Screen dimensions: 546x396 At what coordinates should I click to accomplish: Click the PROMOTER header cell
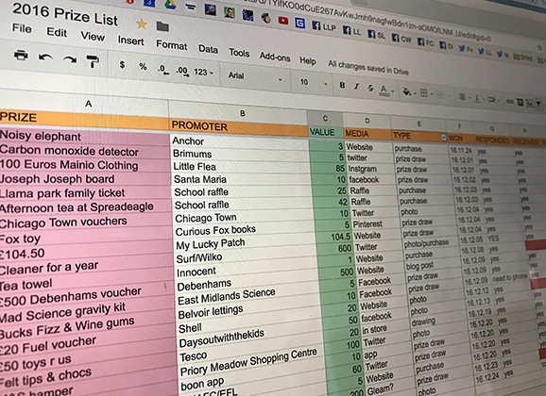pos(239,127)
